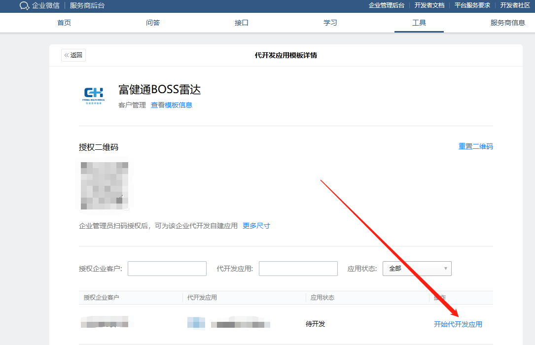Open 开发者文档 link
Screen dimensions: 535x345
pos(429,5)
